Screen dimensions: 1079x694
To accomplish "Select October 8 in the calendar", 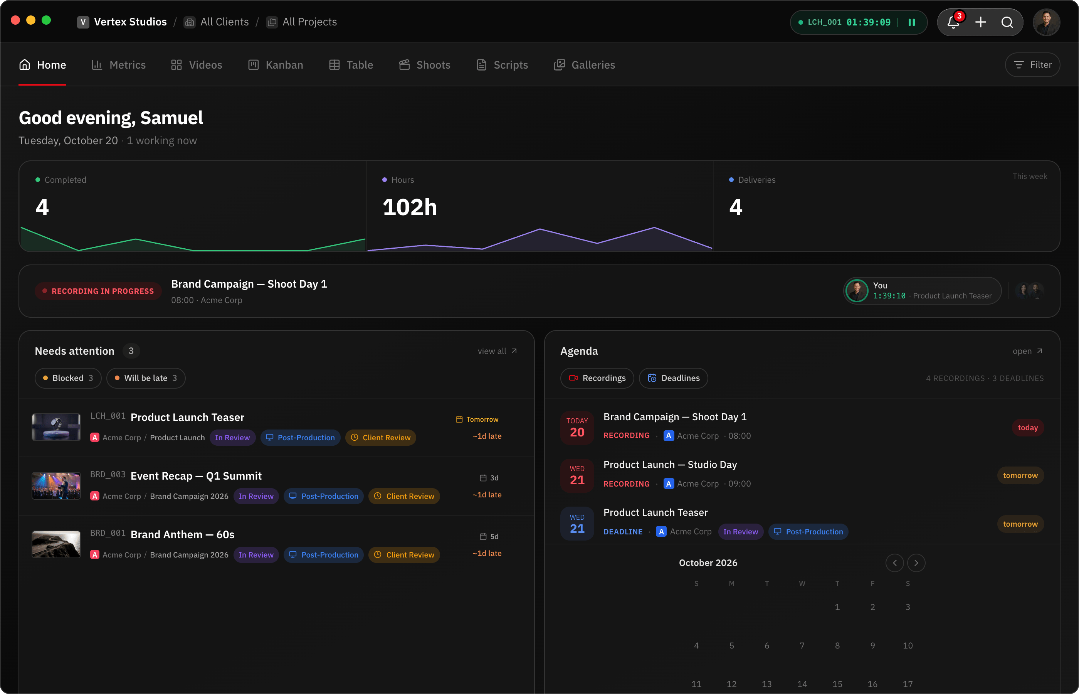I will pyautogui.click(x=837, y=646).
